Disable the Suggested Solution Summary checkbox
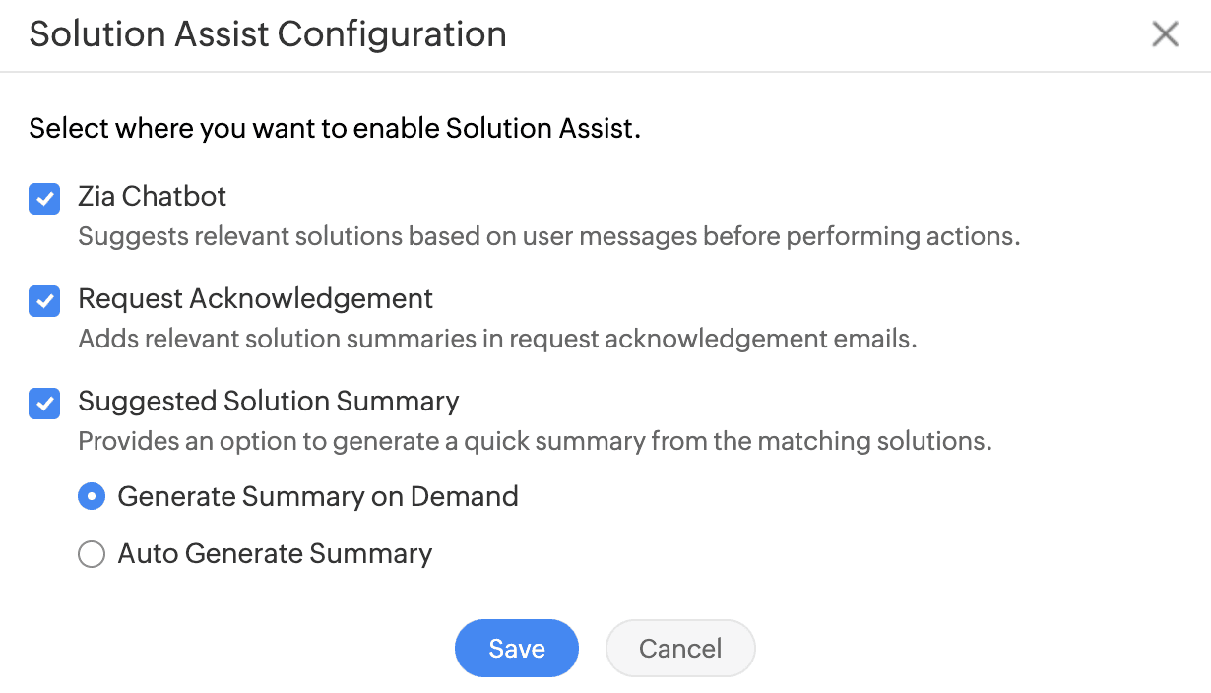The image size is (1211, 693). point(44,404)
